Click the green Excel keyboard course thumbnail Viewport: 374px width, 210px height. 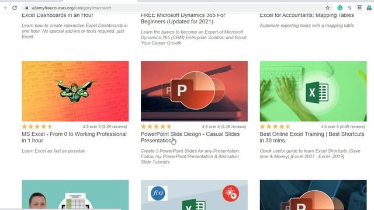(313, 91)
